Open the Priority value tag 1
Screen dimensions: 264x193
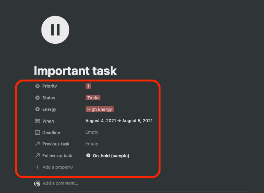coord(88,86)
